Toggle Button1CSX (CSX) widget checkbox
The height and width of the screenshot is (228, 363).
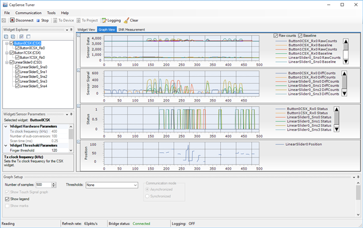coord(12,53)
